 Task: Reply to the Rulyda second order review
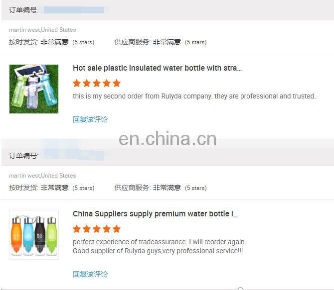point(90,119)
